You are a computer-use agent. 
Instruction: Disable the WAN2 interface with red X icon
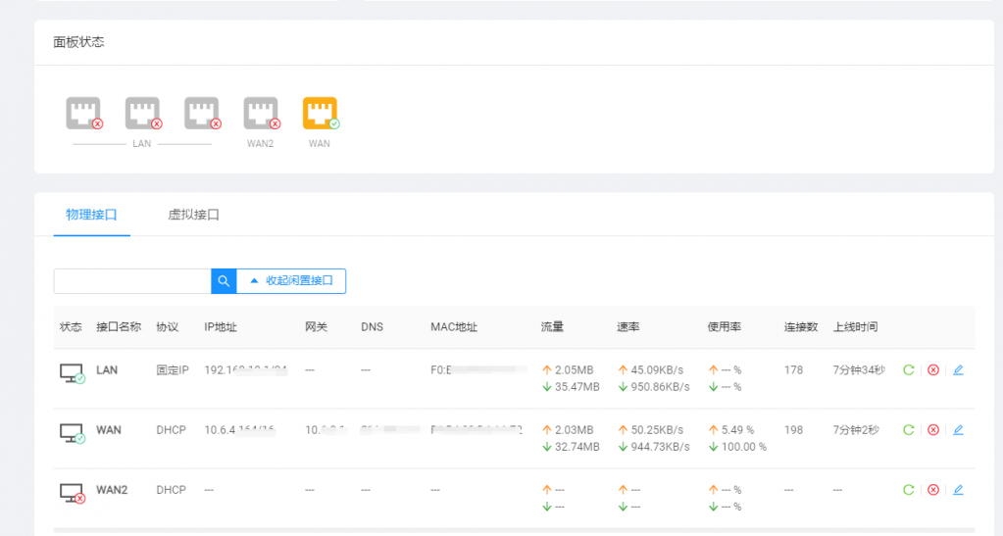933,490
